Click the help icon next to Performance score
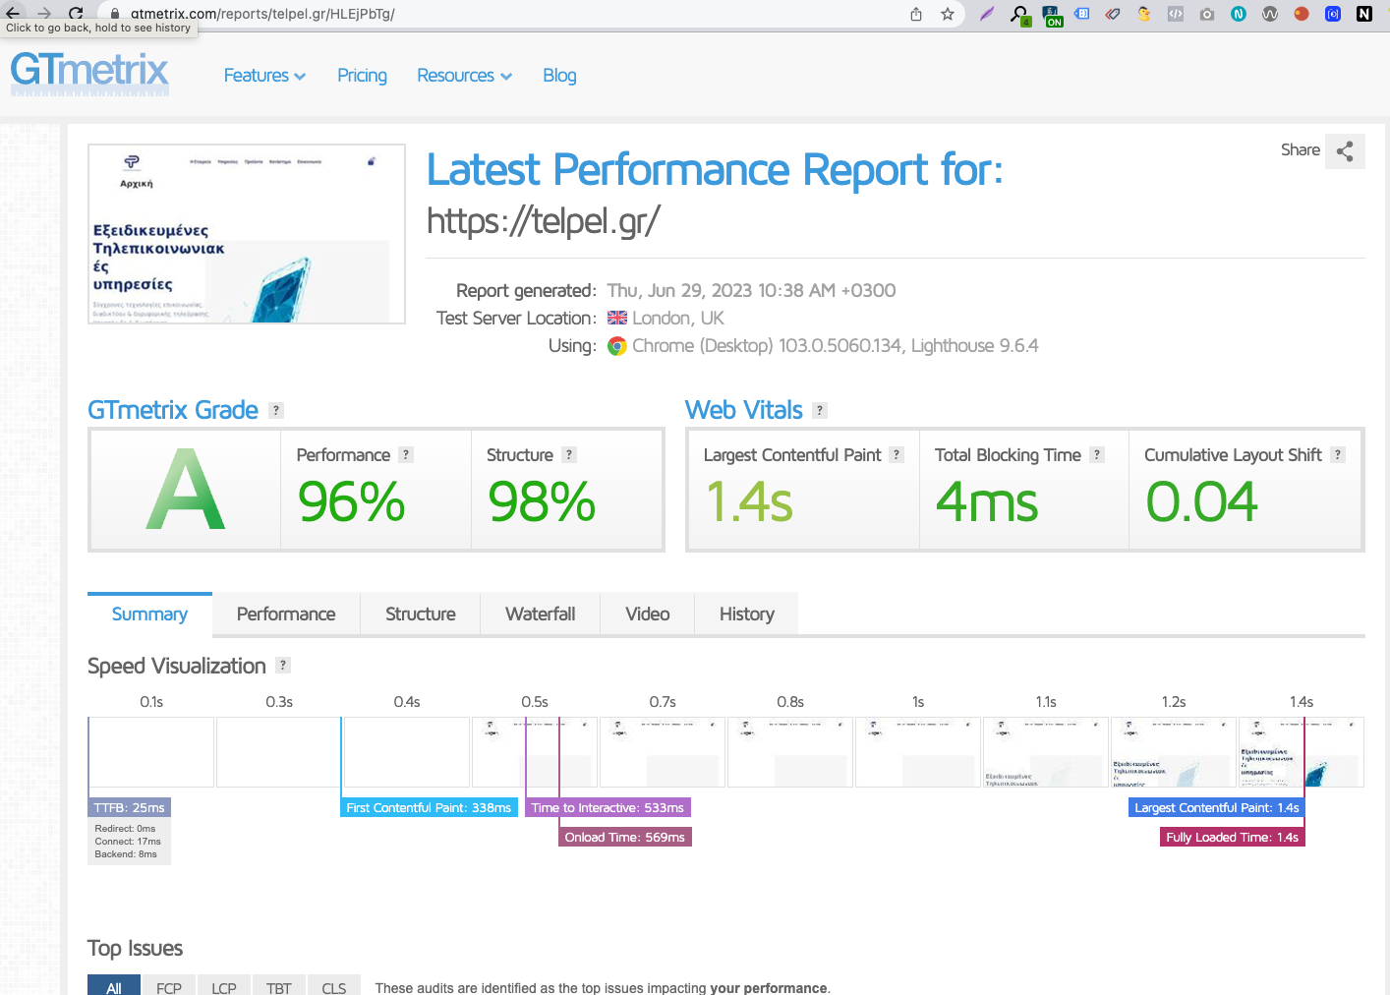 click(406, 455)
